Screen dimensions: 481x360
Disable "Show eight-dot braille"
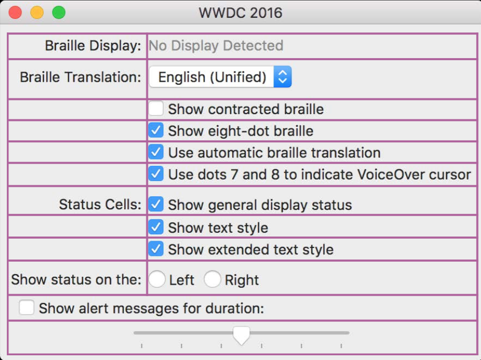tap(156, 131)
